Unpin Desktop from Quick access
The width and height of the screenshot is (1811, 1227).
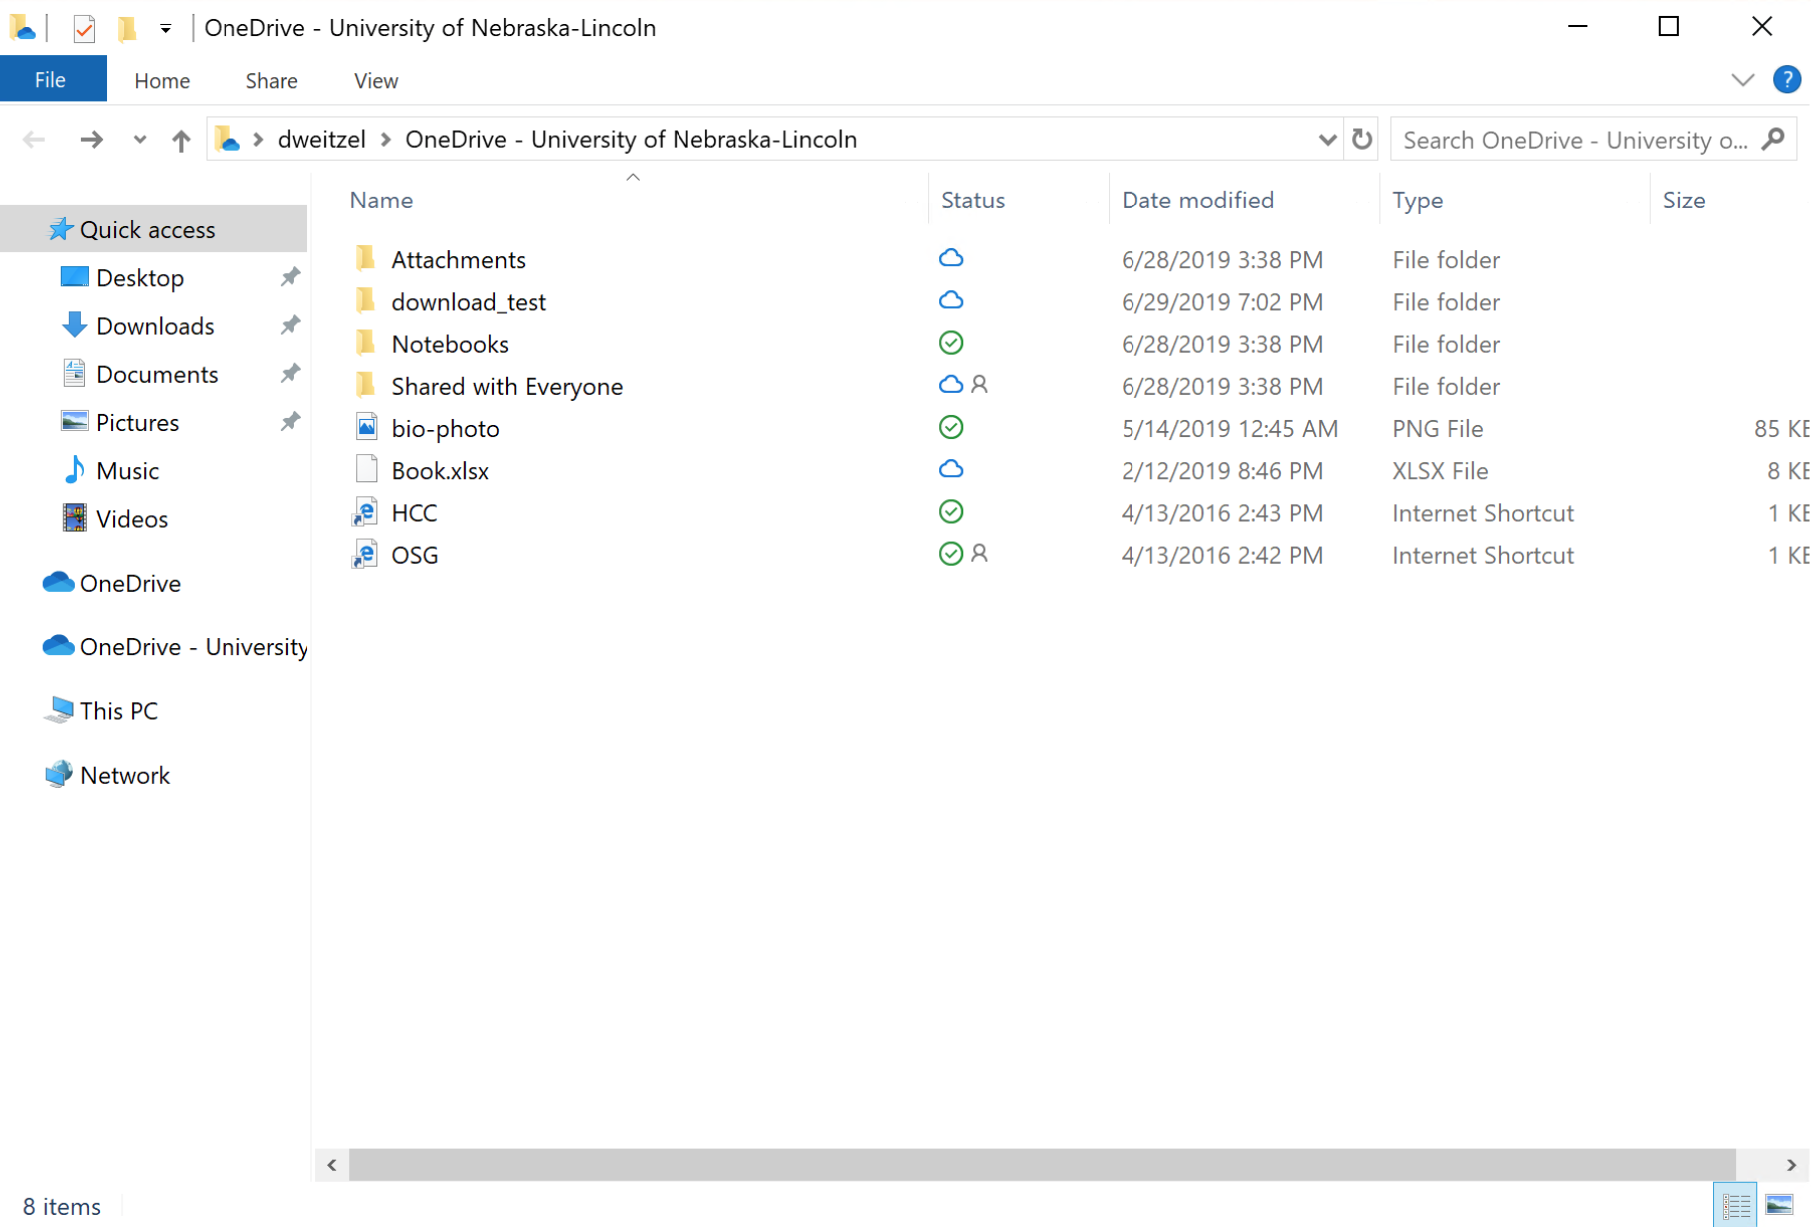click(290, 278)
